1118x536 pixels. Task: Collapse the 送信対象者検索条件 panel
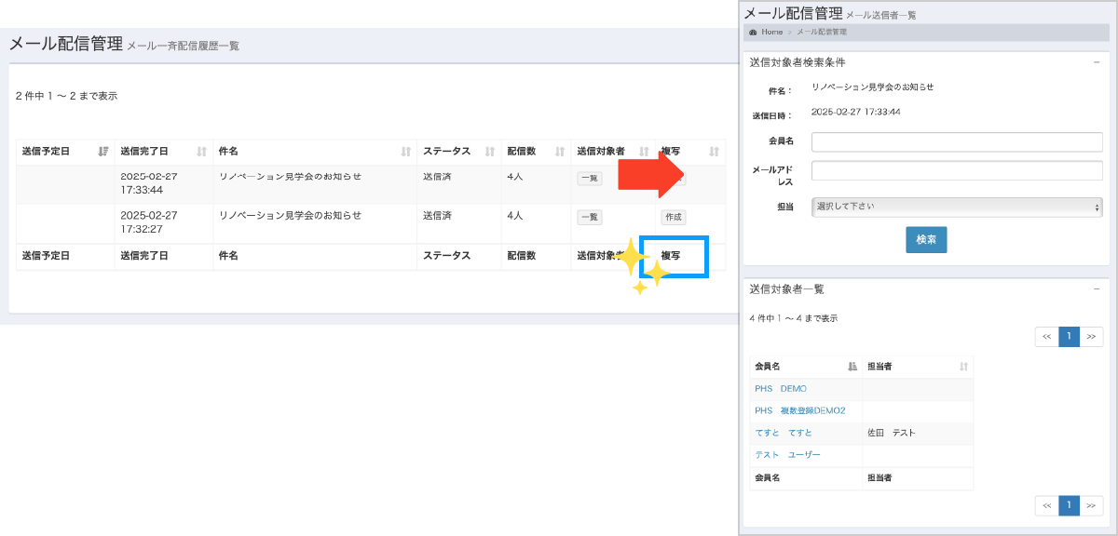coord(1097,62)
